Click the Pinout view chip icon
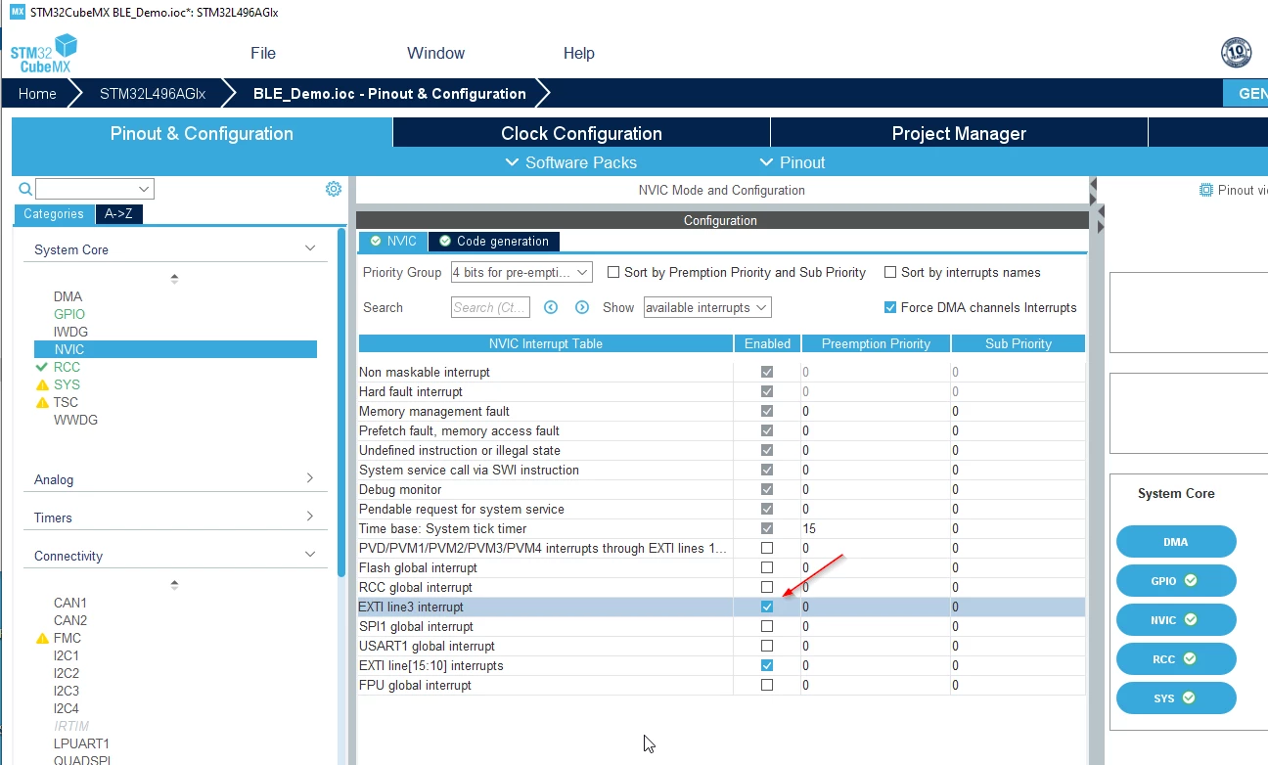Viewport: 1268px width, 765px height. (x=1206, y=190)
